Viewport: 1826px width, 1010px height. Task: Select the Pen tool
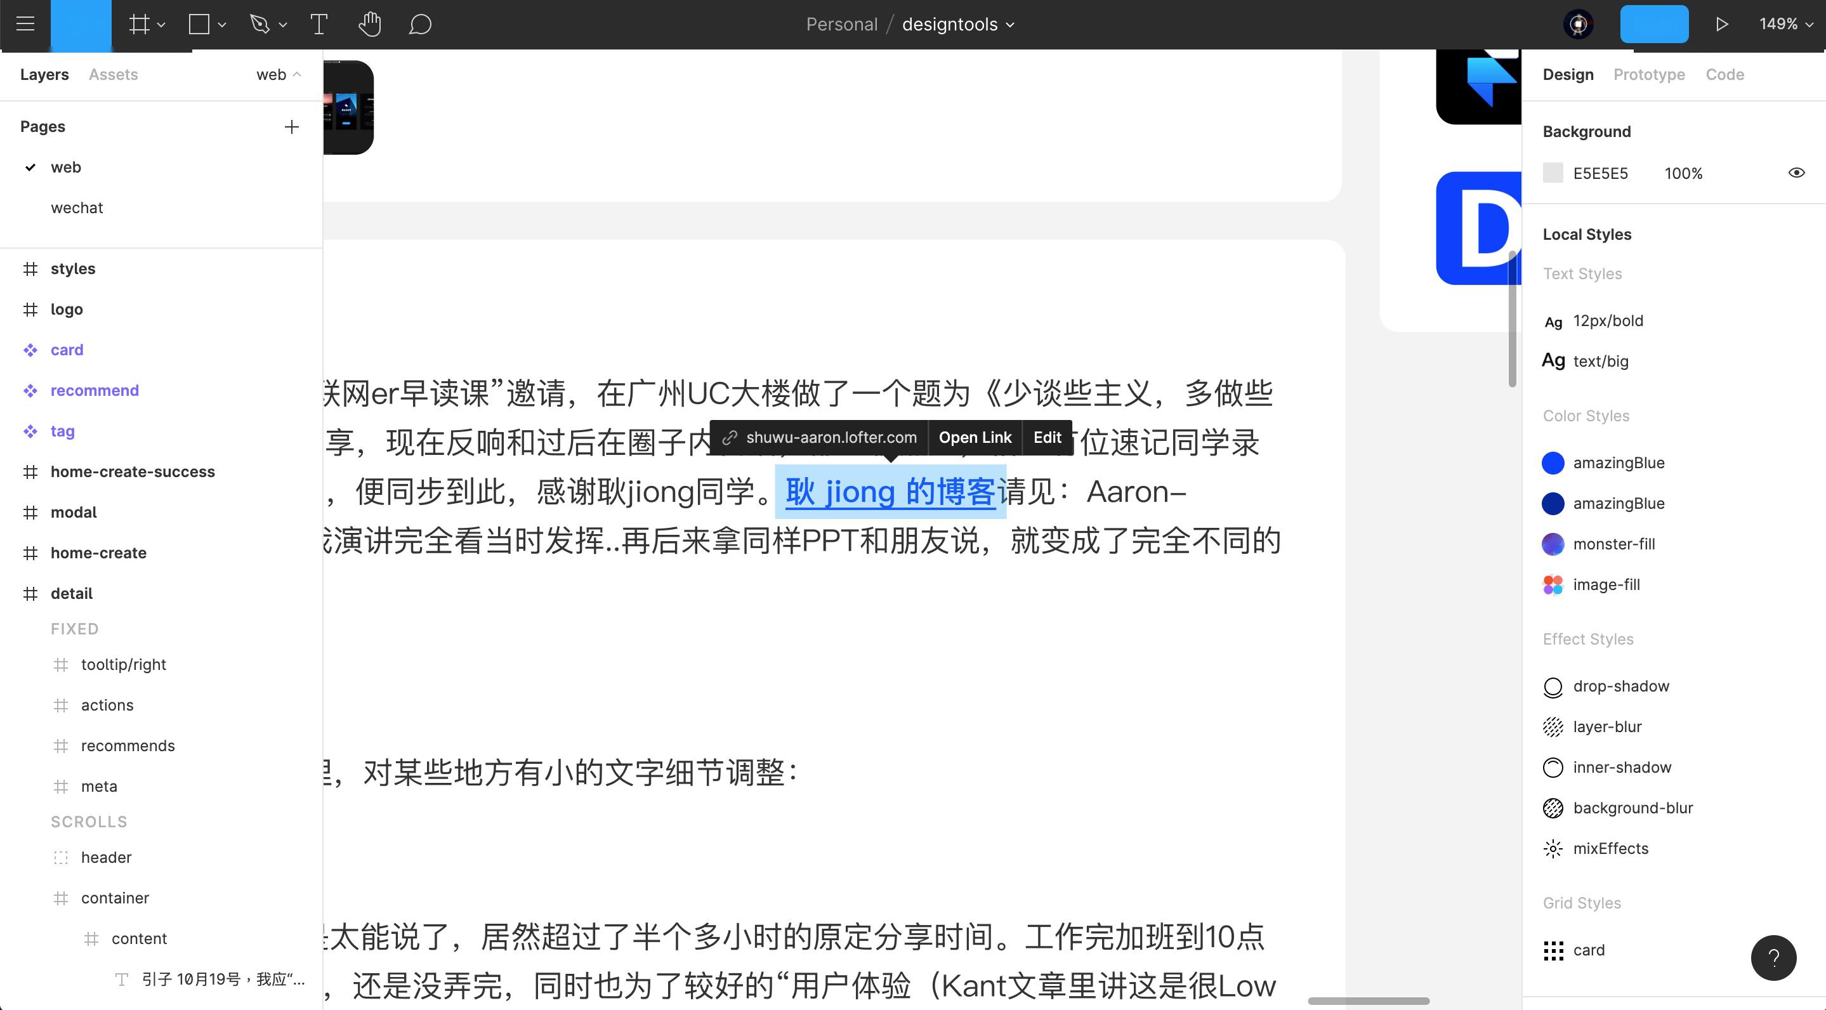click(x=259, y=24)
